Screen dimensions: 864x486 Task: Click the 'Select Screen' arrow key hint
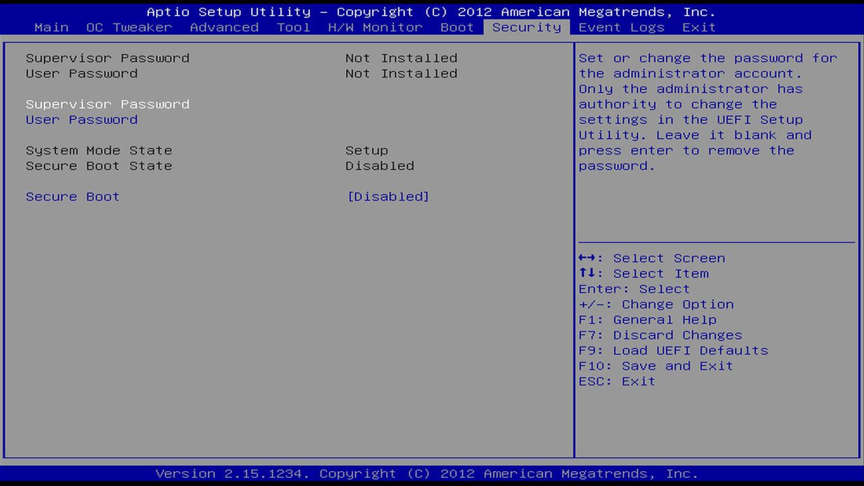[x=652, y=259]
